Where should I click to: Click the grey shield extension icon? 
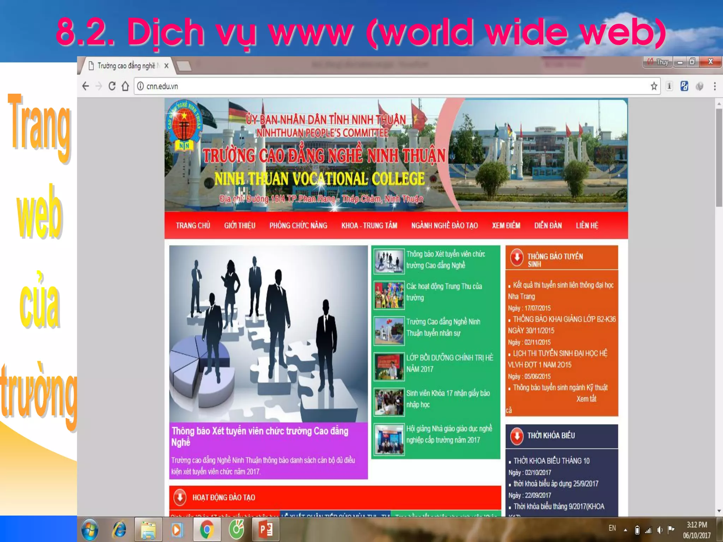[x=699, y=86]
